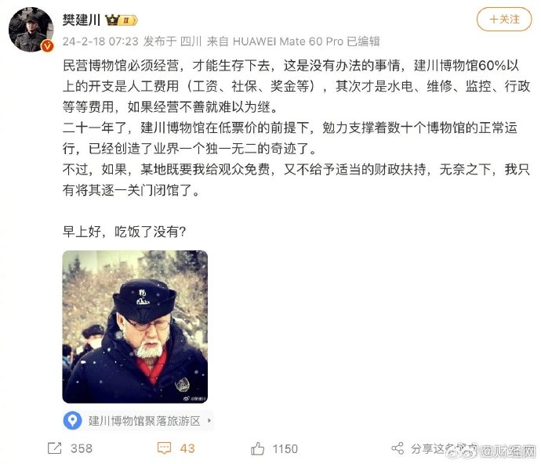Open the attached photo of man in snow
The image size is (541, 464).
[135, 326]
